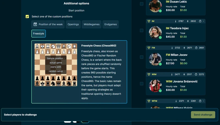This screenshot has height=125, width=220.
Task: Click the calendar star icon in Position of the week
Action: tap(35, 24)
